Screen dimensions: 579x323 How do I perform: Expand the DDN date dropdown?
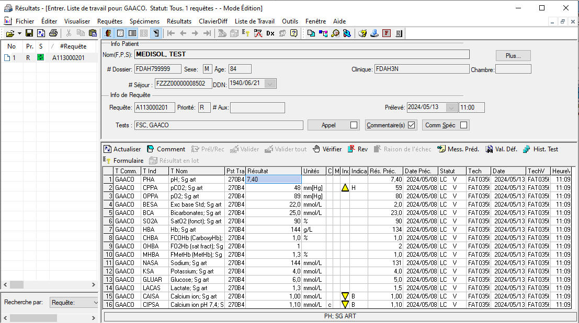tap(270, 84)
